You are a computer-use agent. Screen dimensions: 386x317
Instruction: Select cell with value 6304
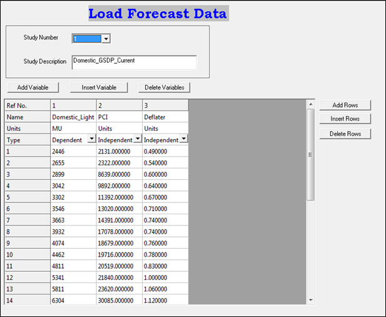pos(73,299)
